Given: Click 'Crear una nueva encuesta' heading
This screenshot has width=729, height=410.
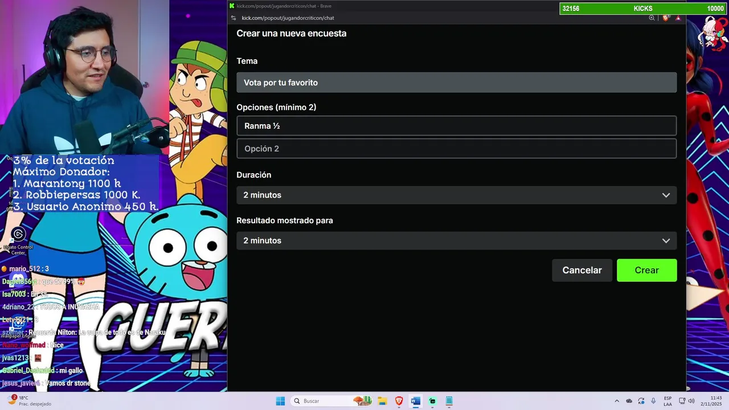Looking at the screenshot, I should (x=292, y=33).
